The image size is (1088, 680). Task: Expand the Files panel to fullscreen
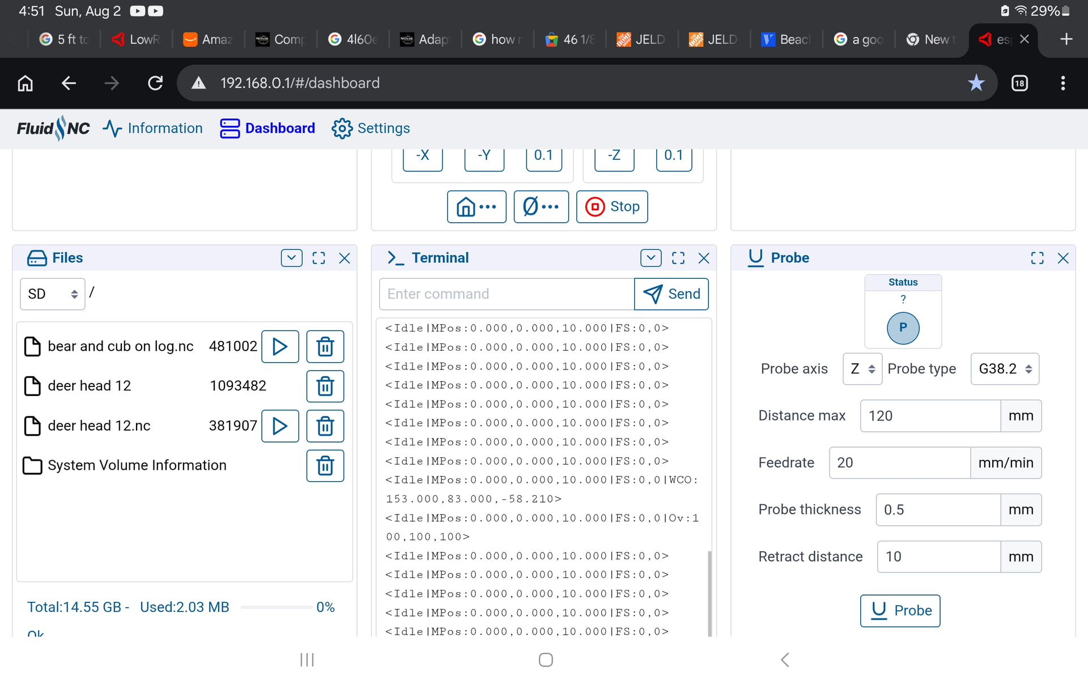(x=318, y=258)
